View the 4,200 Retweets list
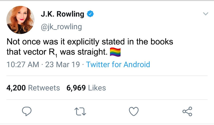The height and width of the screenshot is (125, 214). pos(33,88)
